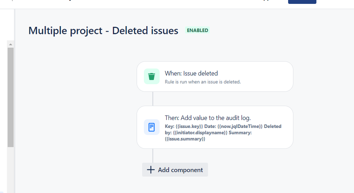This screenshot has width=354, height=193.
Task: Open the 'When: Issue deleted' trigger heading
Action: click(191, 74)
